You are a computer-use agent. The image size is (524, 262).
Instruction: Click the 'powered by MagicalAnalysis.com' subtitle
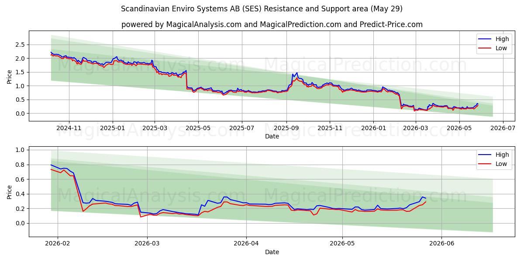(x=272, y=24)
